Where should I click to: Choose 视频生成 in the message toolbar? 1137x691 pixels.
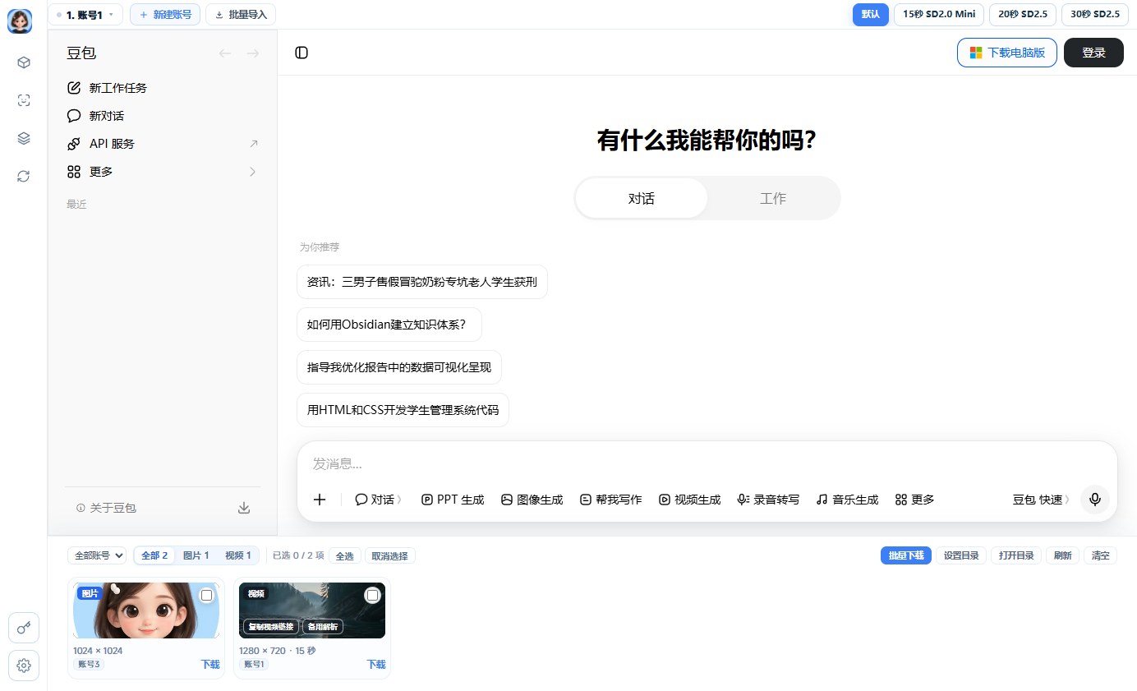coord(690,500)
